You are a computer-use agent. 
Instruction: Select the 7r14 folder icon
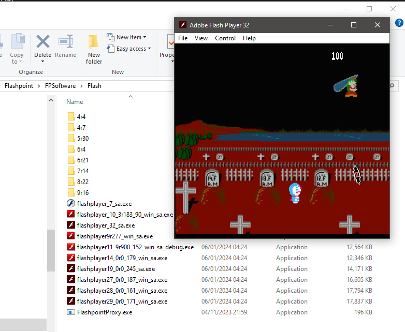(71, 171)
